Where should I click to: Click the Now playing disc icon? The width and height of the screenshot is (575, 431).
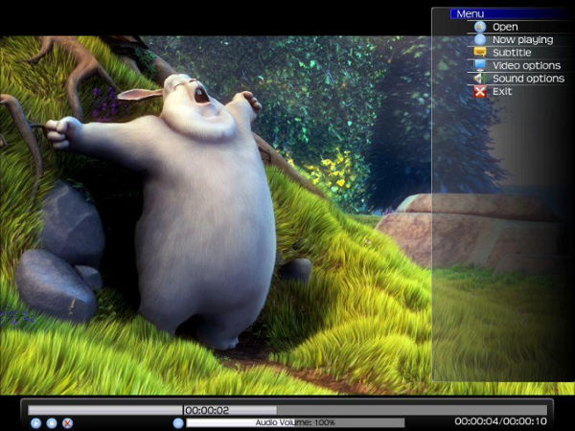click(x=480, y=39)
